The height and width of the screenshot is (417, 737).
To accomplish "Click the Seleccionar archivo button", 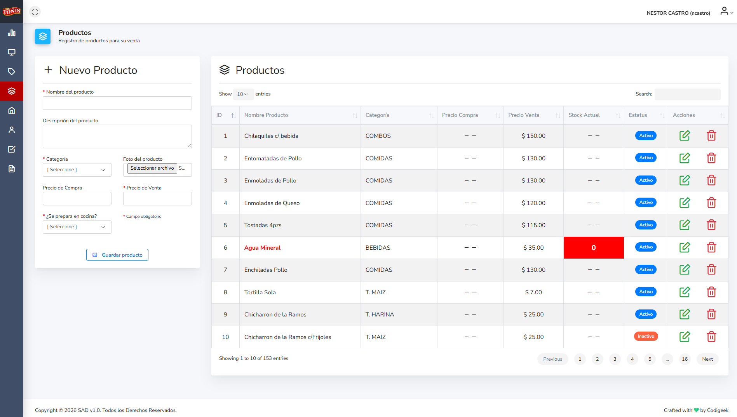I will 152,168.
